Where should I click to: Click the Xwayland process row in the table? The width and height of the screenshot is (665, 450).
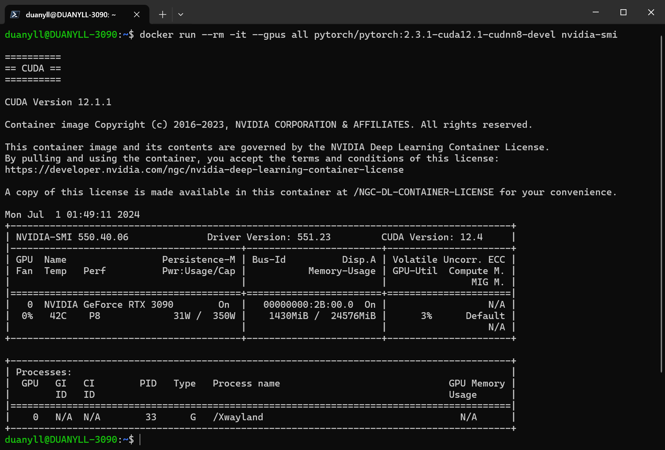[239, 417]
